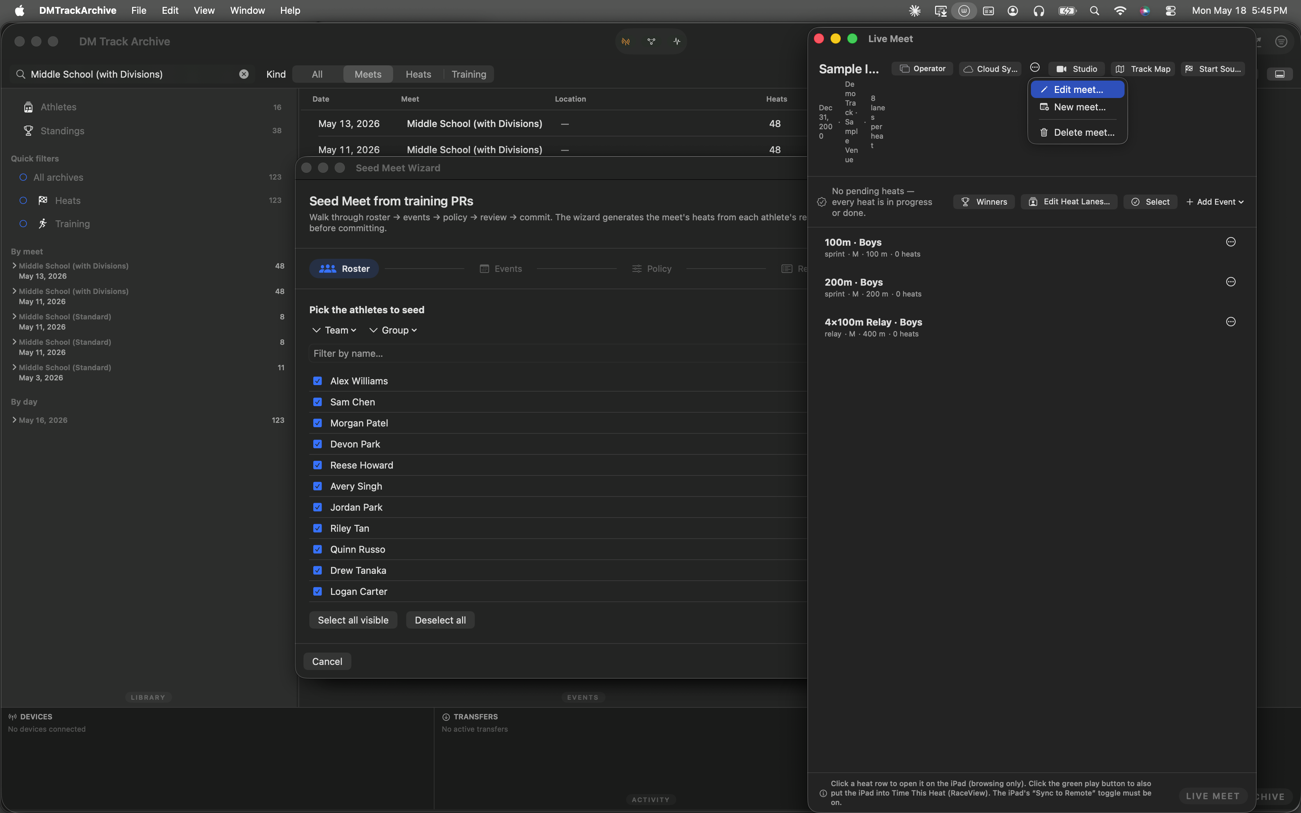Open macOS Spotlight search
This screenshot has height=813, width=1301.
point(1094,11)
